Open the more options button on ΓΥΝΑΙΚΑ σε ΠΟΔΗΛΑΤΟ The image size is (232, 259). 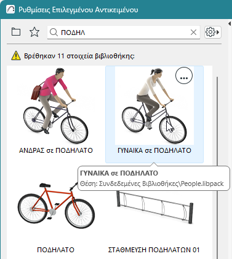[184, 75]
